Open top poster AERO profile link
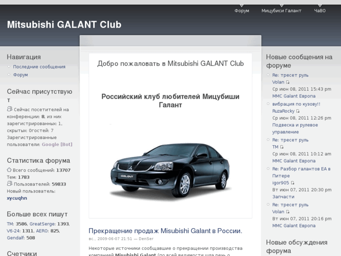The image size is (341, 256). (x=42, y=231)
